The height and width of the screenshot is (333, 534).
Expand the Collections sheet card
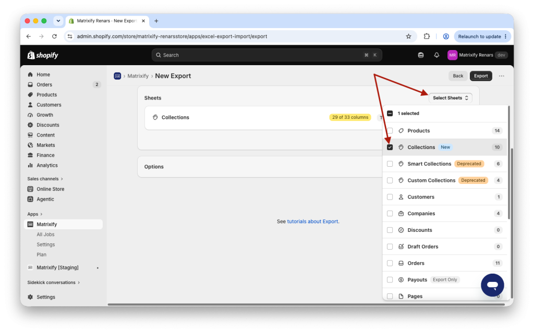coord(264,117)
